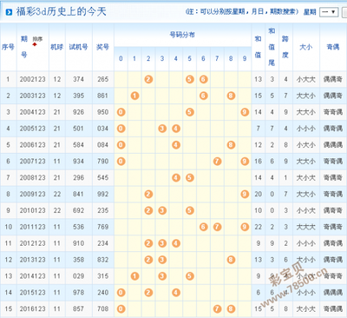Image resolution: width=347 pixels, height=318 pixels.
Task: Click orange ball 4 in row 2012123
Action: 176,243
